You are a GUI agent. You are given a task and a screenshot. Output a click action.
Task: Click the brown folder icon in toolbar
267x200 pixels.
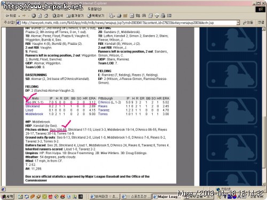pos(125,16)
